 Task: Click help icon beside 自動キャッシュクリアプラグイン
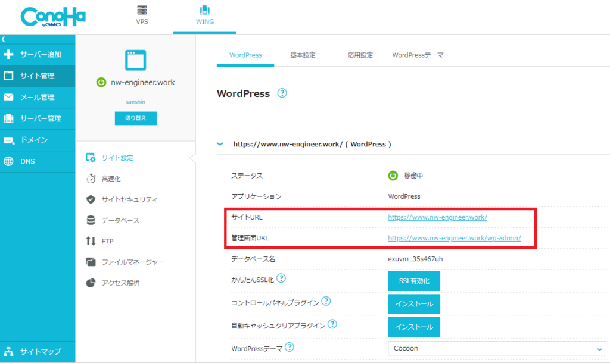(332, 324)
